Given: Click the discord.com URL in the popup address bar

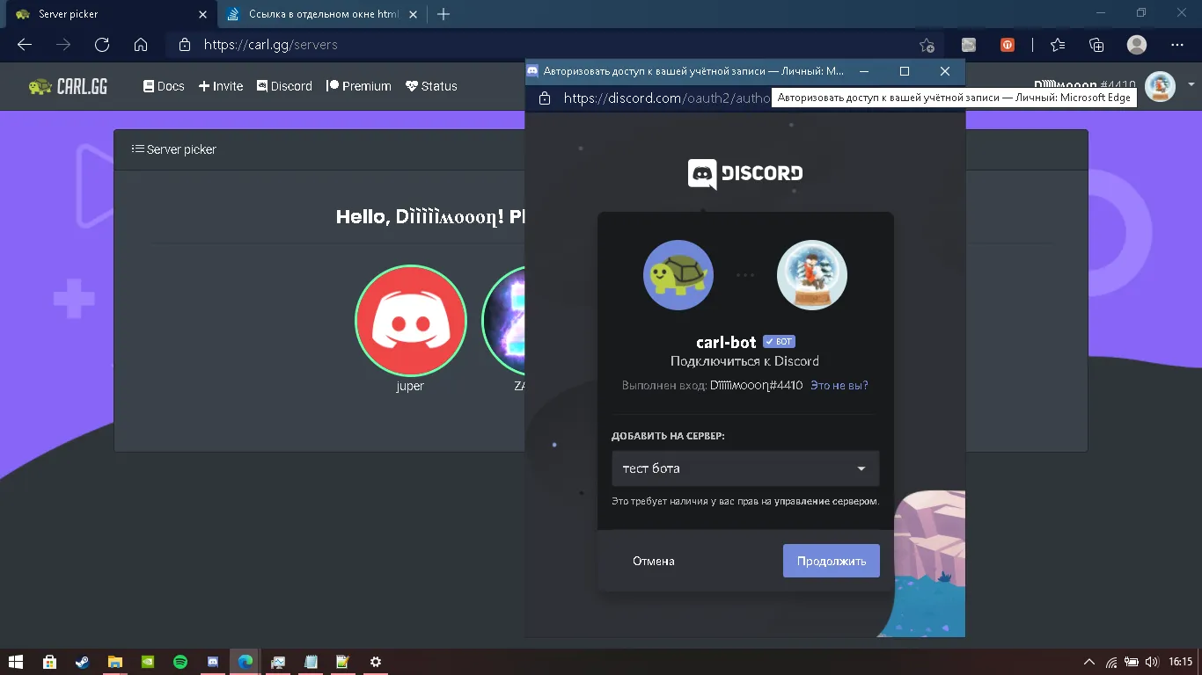Looking at the screenshot, I should pos(667,98).
